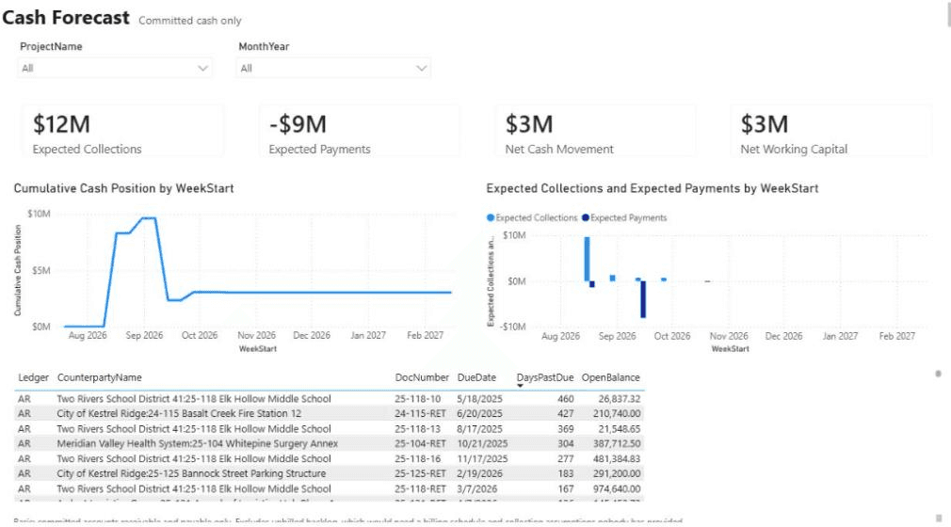Image resolution: width=951 pixels, height=527 pixels.
Task: Open the MonthYear slicer dropdown
Action: point(333,68)
